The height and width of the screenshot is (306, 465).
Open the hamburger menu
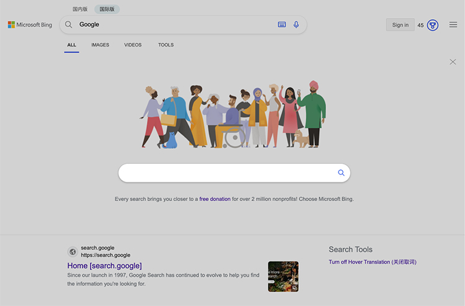[x=453, y=25]
